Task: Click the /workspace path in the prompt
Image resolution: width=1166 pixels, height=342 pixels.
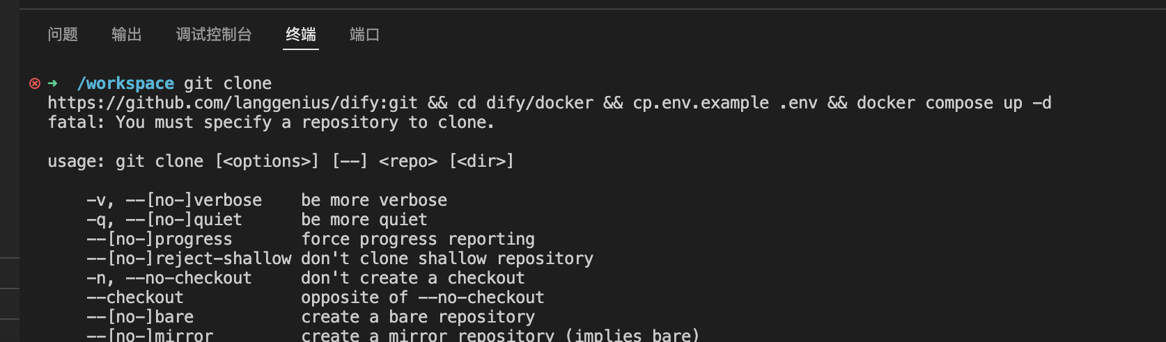Action: [125, 83]
